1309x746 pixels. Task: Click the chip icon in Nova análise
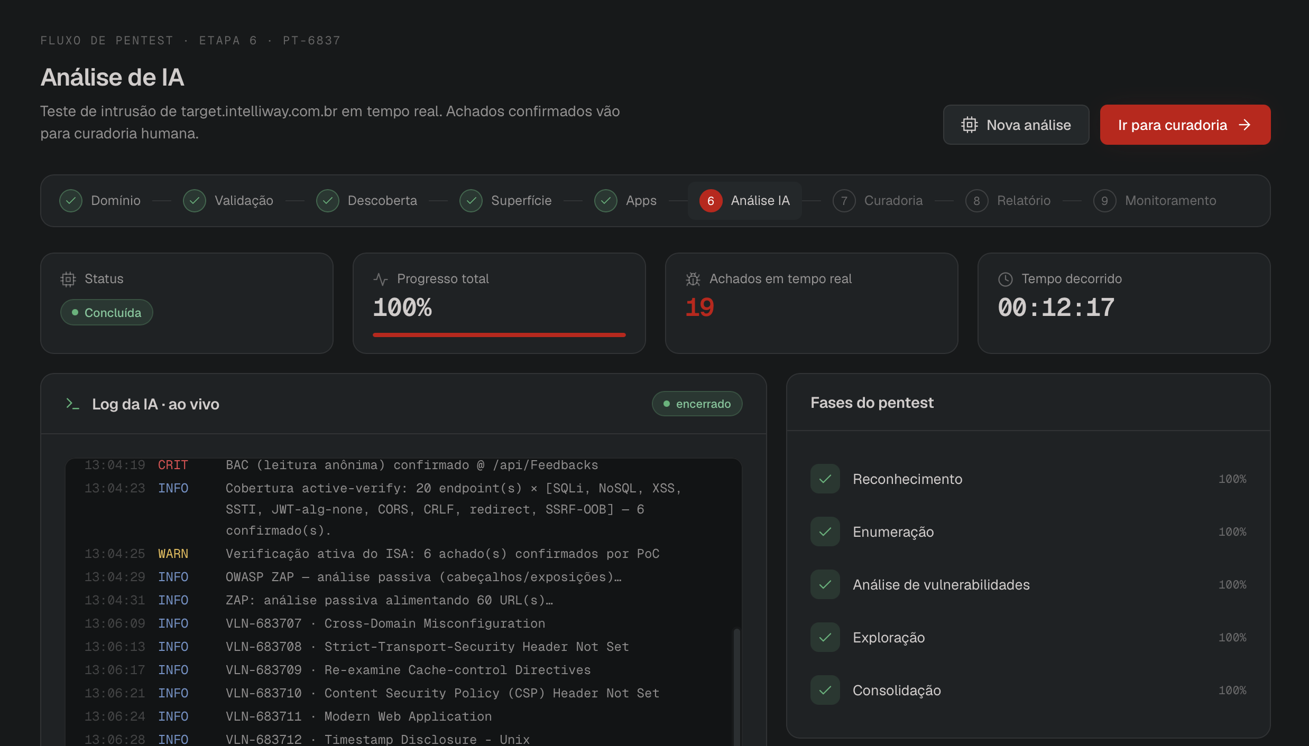(969, 125)
